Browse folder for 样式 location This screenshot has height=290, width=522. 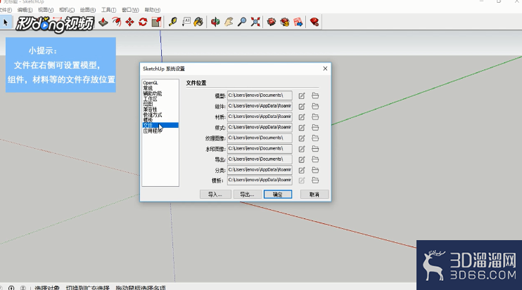point(315,128)
